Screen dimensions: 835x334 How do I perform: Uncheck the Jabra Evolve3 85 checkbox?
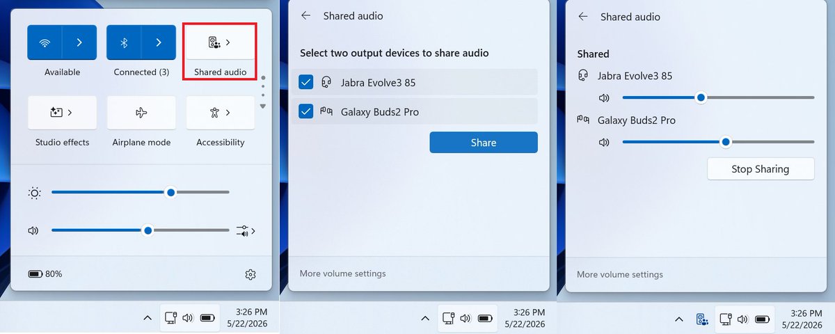(305, 82)
